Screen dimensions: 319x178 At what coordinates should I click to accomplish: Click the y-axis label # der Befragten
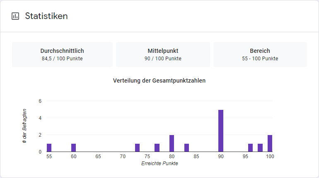(x=25, y=126)
